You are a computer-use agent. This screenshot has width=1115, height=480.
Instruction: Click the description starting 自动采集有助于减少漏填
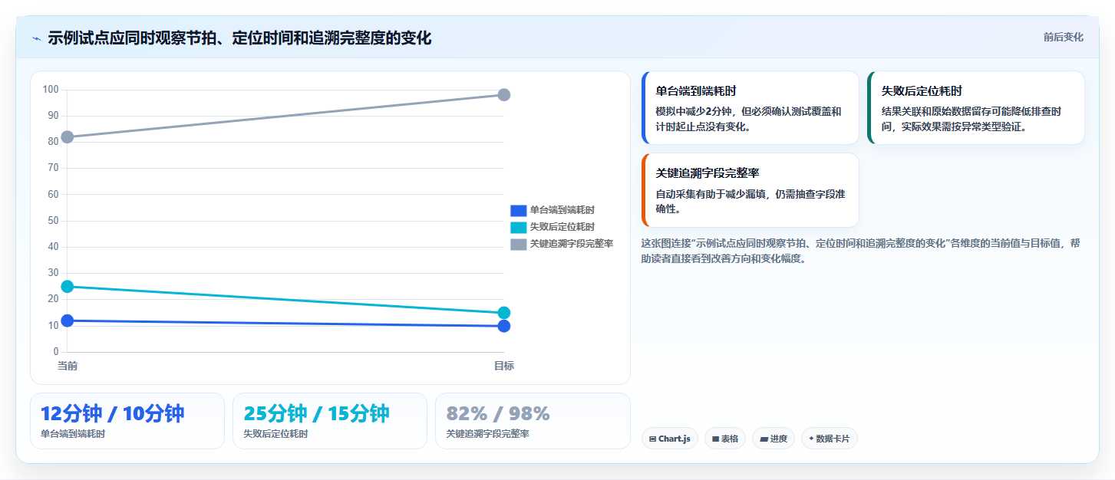[750, 201]
